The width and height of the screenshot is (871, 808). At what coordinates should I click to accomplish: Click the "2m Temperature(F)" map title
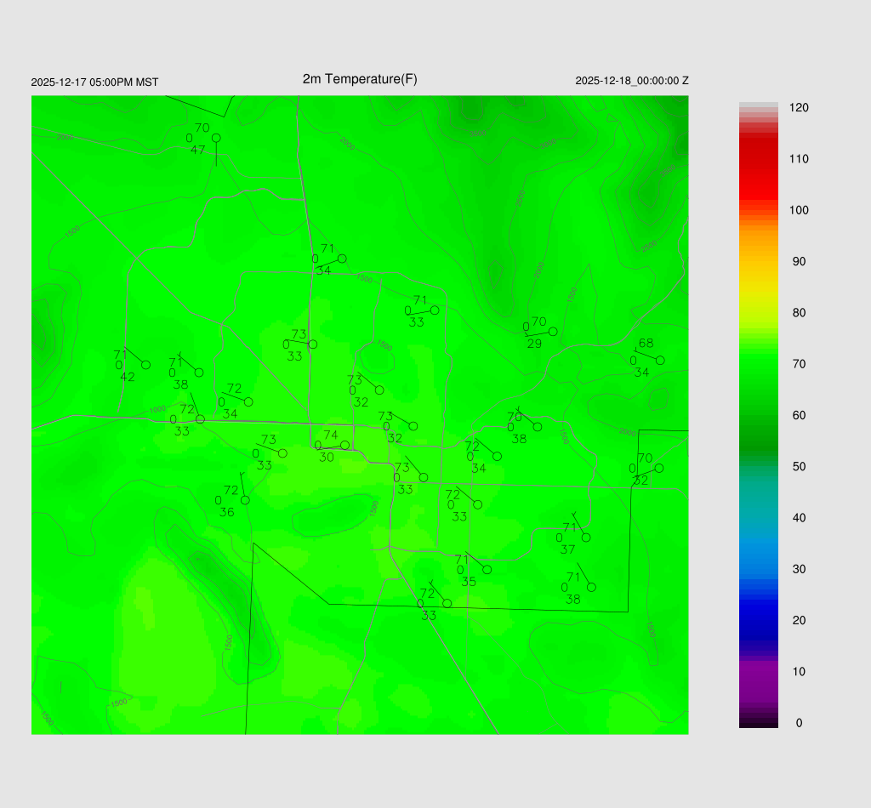(x=360, y=79)
